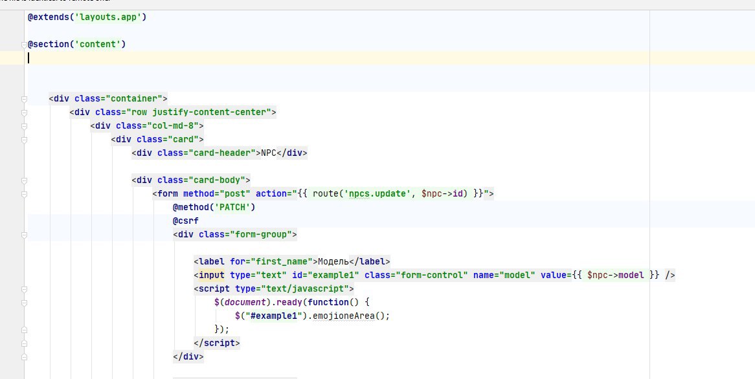Click the @method('PATCH') directive
Screen dimensions: 755x379
214,208
